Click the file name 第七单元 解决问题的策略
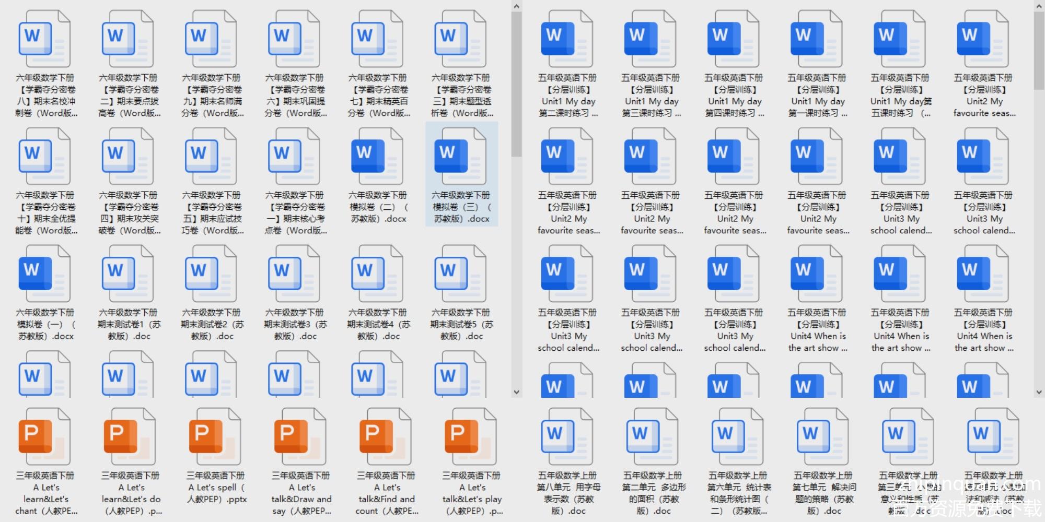The image size is (1045, 522). tap(824, 493)
